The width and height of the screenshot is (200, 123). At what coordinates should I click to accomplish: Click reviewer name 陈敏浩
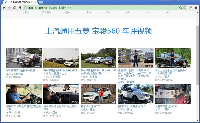131,82
